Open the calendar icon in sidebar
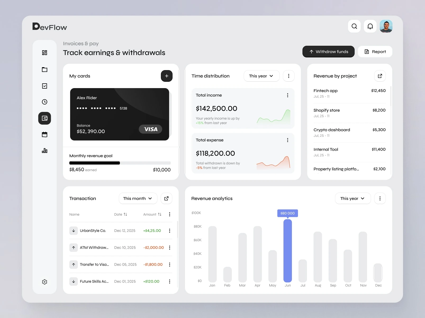Screen dimensions: 425x318 point(44,135)
